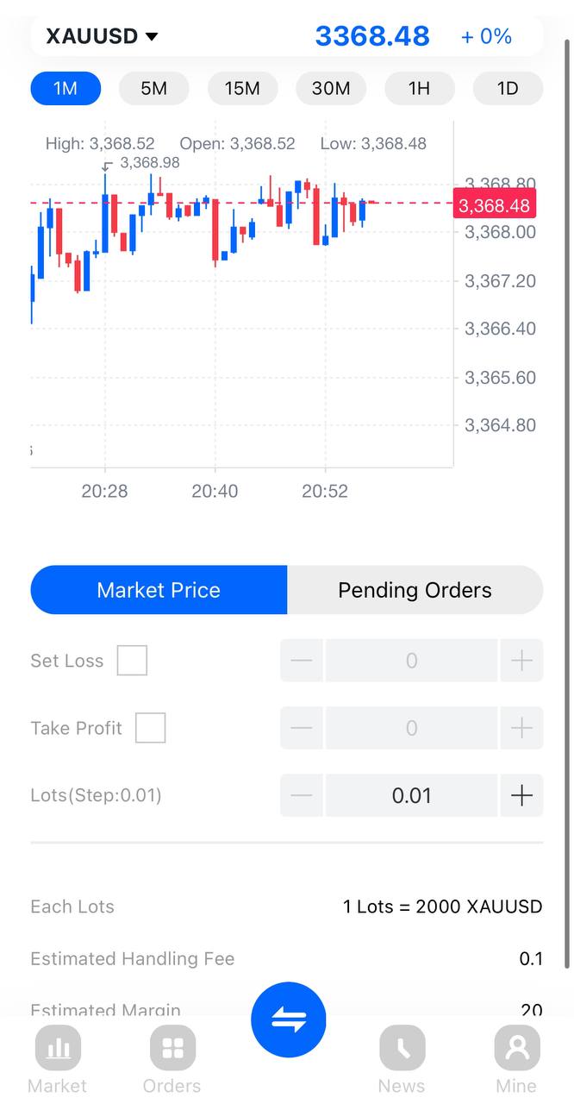Enable the Take Profit checkbox
574x1104 pixels.
click(150, 728)
